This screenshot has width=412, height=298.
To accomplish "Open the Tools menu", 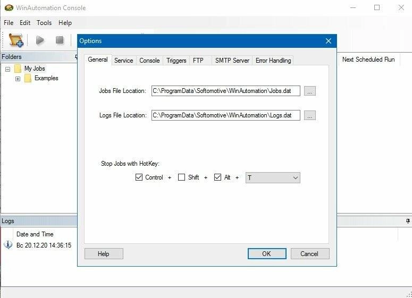I will pos(44,23).
